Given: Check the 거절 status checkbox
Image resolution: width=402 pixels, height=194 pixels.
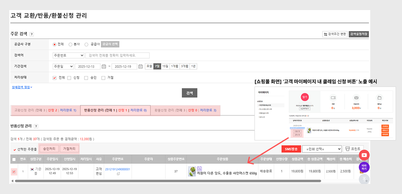Looking at the screenshot, I should [x=103, y=78].
